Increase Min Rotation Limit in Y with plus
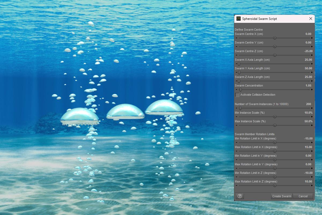 coord(312,160)
